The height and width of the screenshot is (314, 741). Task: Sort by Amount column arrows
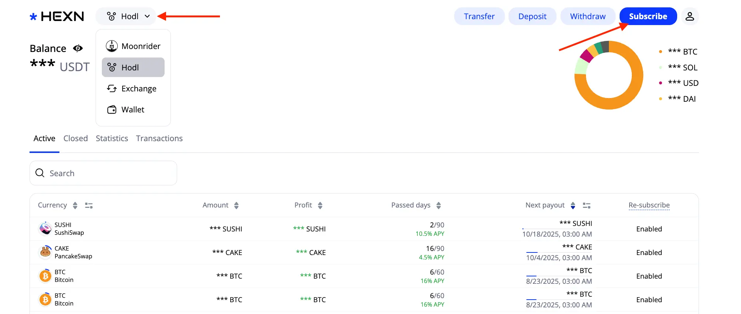(x=237, y=205)
